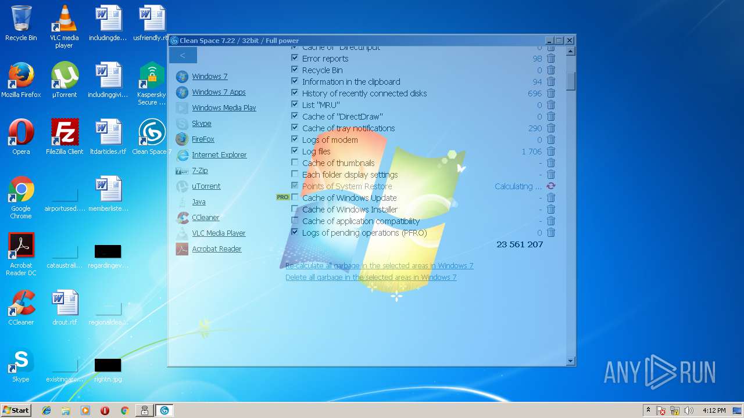Click the refresh icon for Points of System Restore
The height and width of the screenshot is (418, 744).
551,186
